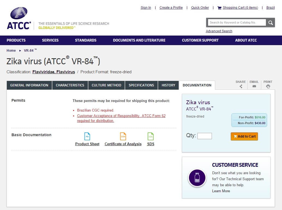Viewport: 282px width, 210px height.
Task: Click the For-Profit price $516.00
Action: click(x=260, y=117)
